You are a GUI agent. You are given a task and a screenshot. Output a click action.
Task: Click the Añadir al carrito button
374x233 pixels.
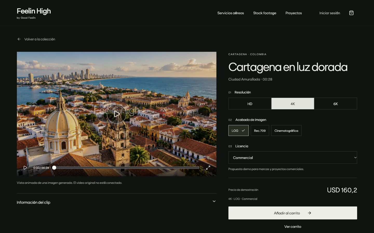point(293,213)
